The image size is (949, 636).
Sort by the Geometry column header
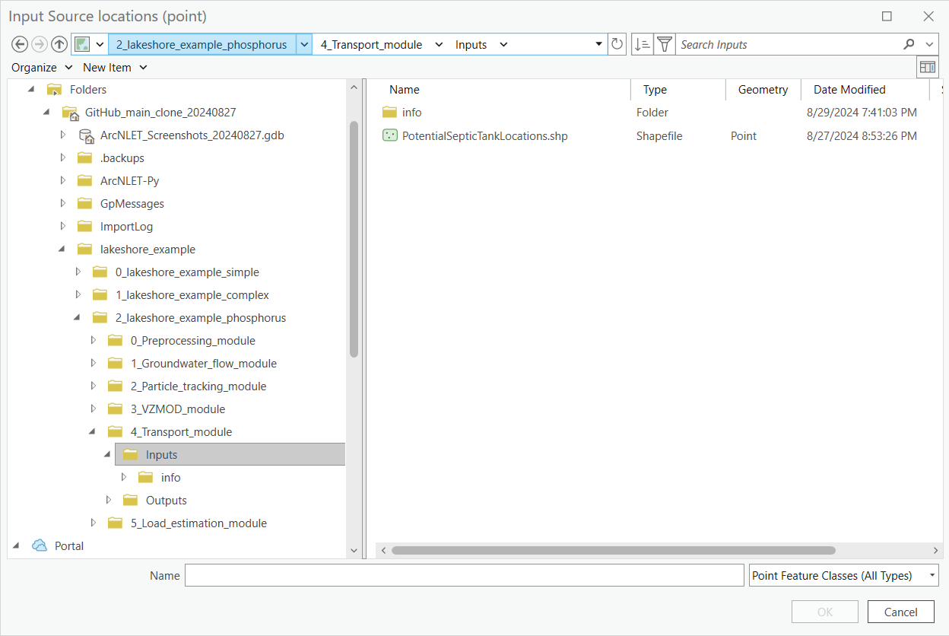point(763,90)
